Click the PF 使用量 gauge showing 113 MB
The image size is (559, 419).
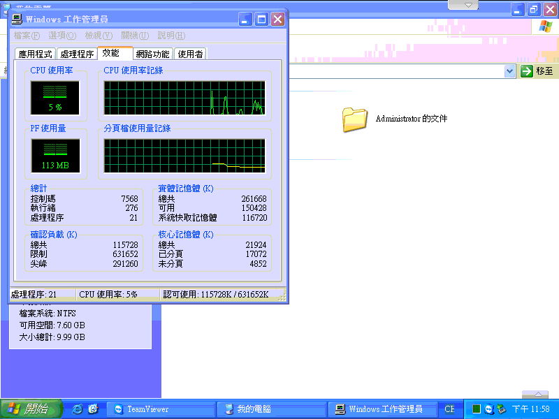[x=55, y=156]
